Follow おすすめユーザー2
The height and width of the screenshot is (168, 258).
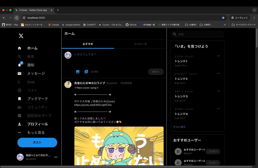213,163
